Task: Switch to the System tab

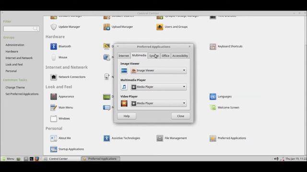Action: [154, 56]
